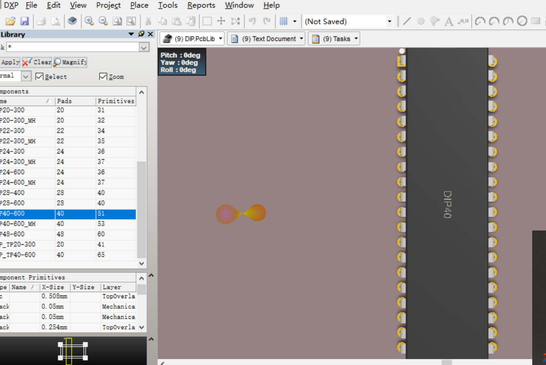Open the Edit menu
This screenshot has height=365, width=546.
pos(54,5)
